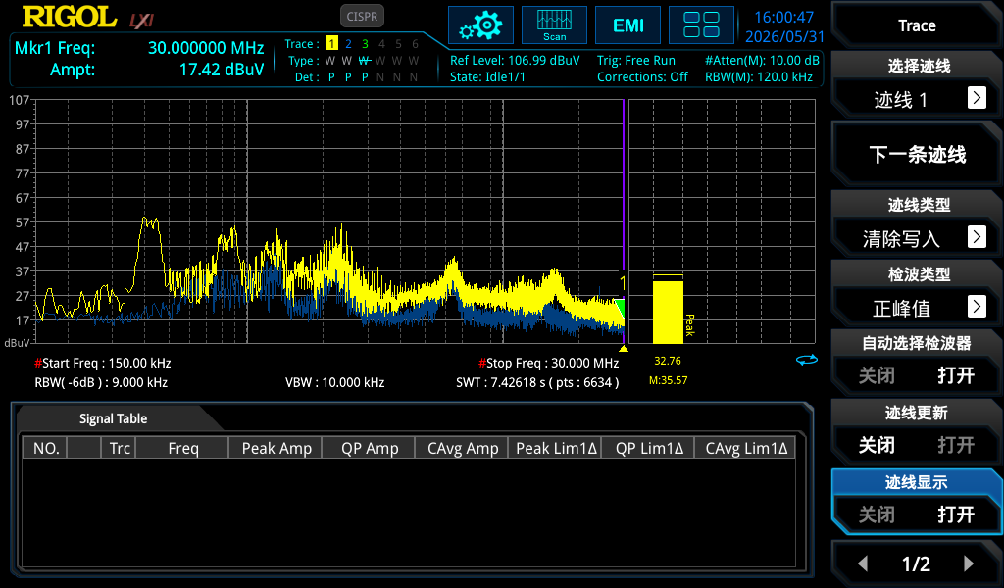Image resolution: width=1004 pixels, height=588 pixels.
Task: Click the NO. column header
Action: tap(45, 448)
